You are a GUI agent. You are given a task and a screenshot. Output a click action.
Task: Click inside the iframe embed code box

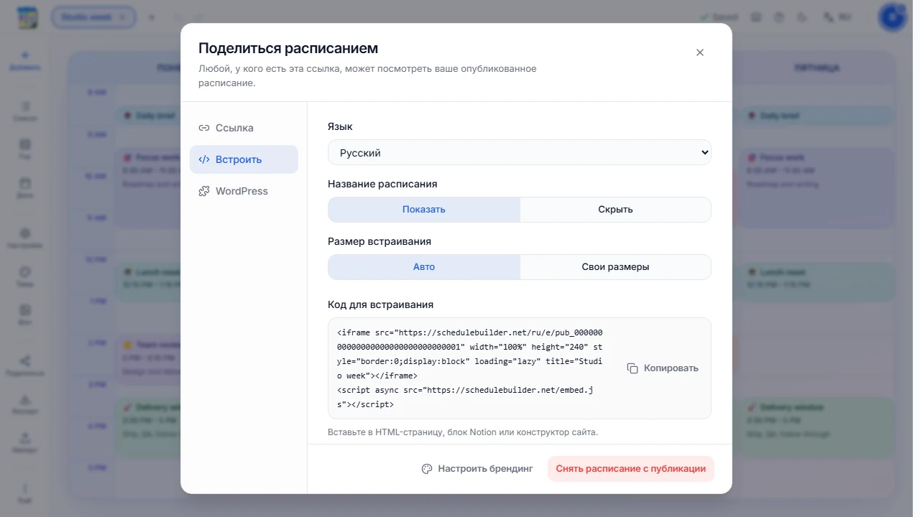(470, 368)
